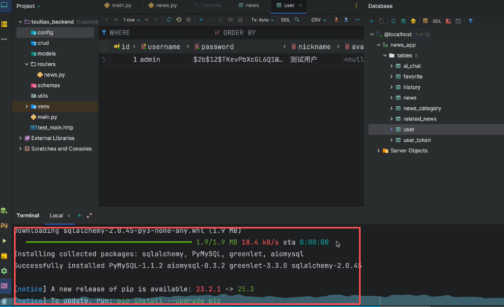Open the CSV export format dropdown
This screenshot has width=504, height=307.
tap(319, 20)
